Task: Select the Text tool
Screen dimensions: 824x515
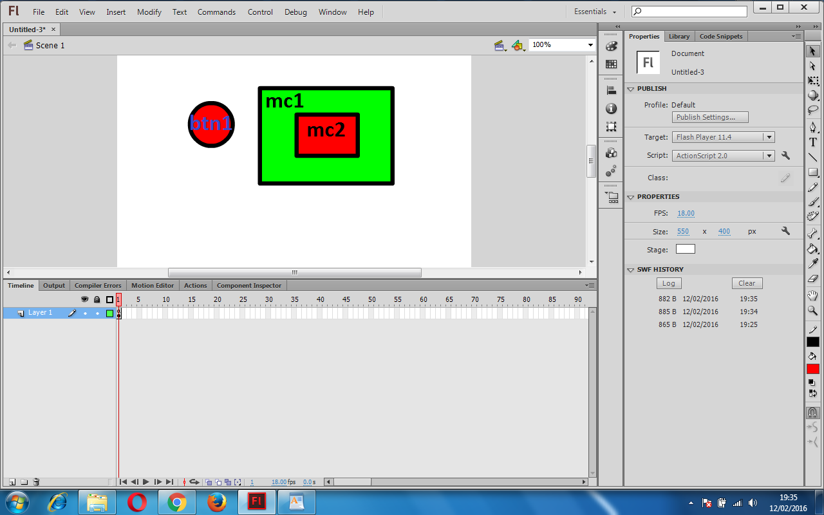Action: click(813, 142)
